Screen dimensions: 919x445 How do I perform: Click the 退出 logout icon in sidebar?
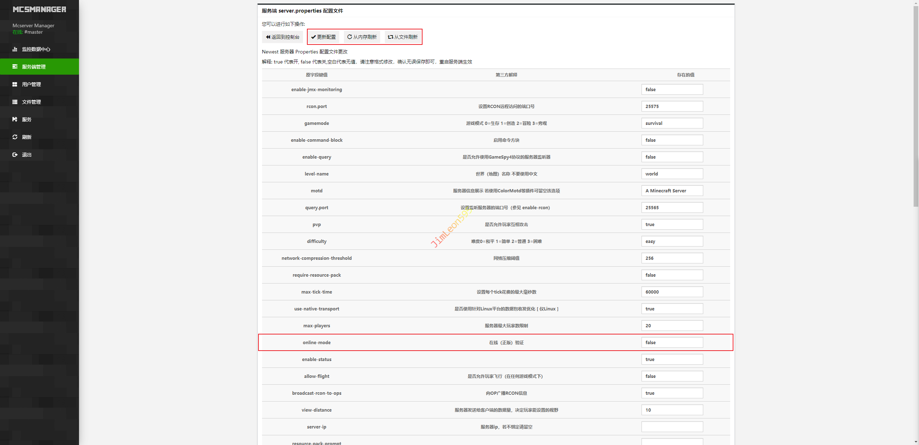pyautogui.click(x=15, y=155)
